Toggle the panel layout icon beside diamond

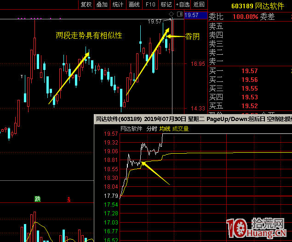180,14
